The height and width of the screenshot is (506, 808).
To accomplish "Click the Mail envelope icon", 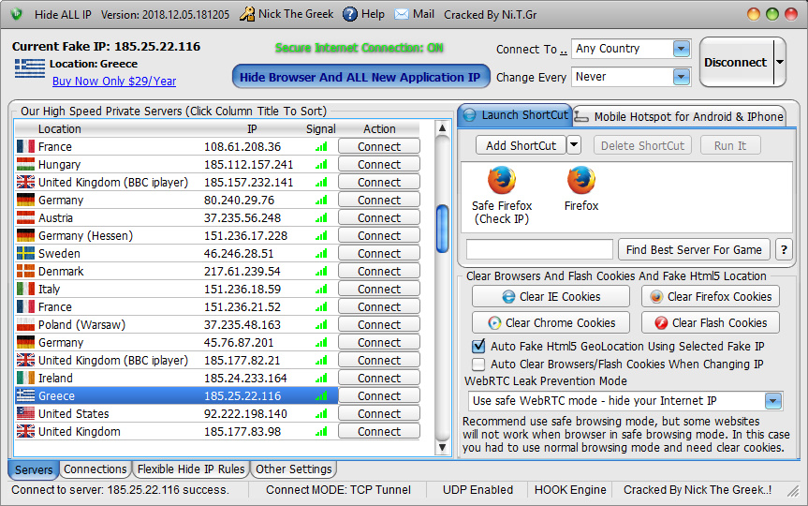I will click(402, 14).
